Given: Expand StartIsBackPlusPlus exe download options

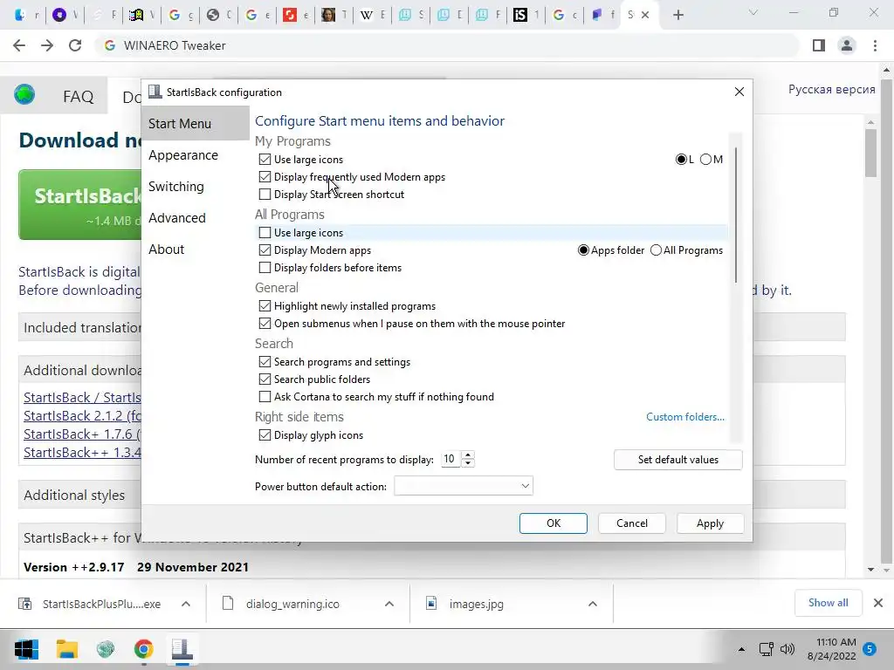Looking at the screenshot, I should click(186, 604).
